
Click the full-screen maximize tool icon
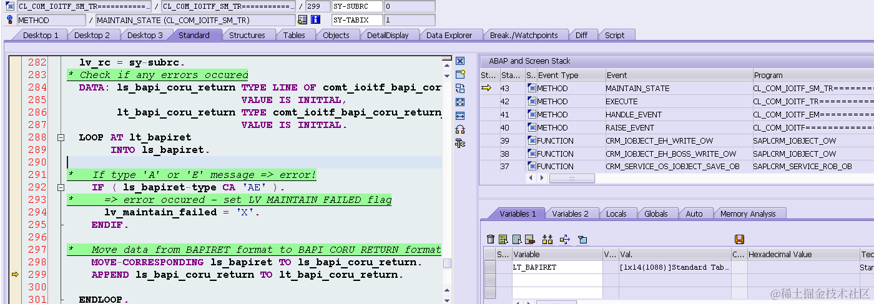(x=460, y=102)
